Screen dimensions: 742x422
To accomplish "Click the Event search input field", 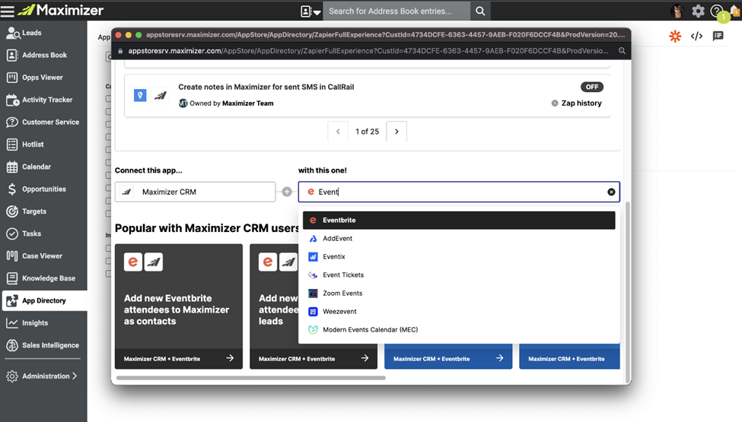I will (459, 192).
